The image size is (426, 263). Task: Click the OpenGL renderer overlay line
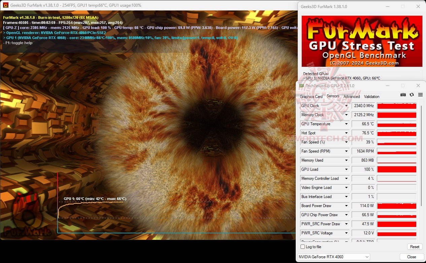point(55,33)
